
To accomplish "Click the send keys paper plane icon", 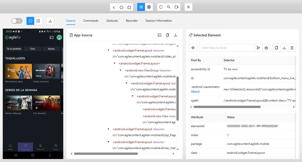I will pyautogui.click(x=258, y=48).
